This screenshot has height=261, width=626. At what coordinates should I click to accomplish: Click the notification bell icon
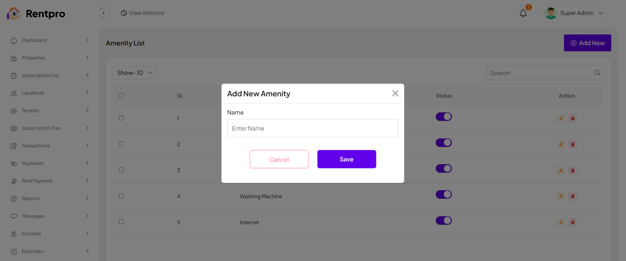coord(523,13)
